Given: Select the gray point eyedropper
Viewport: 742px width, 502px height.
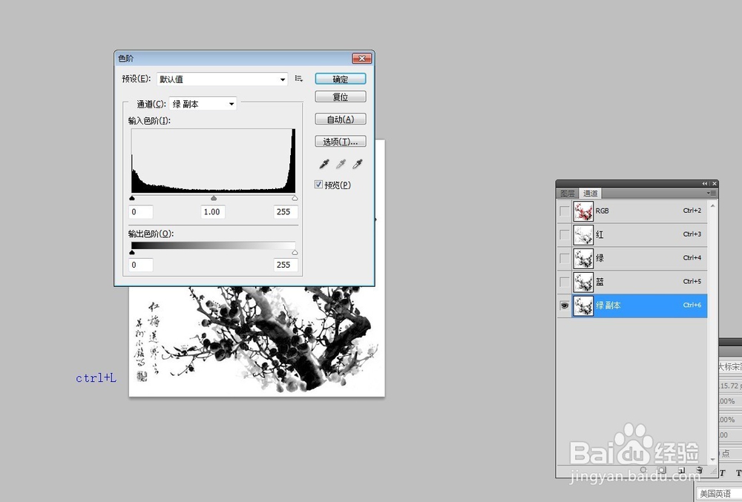Looking at the screenshot, I should (341, 164).
